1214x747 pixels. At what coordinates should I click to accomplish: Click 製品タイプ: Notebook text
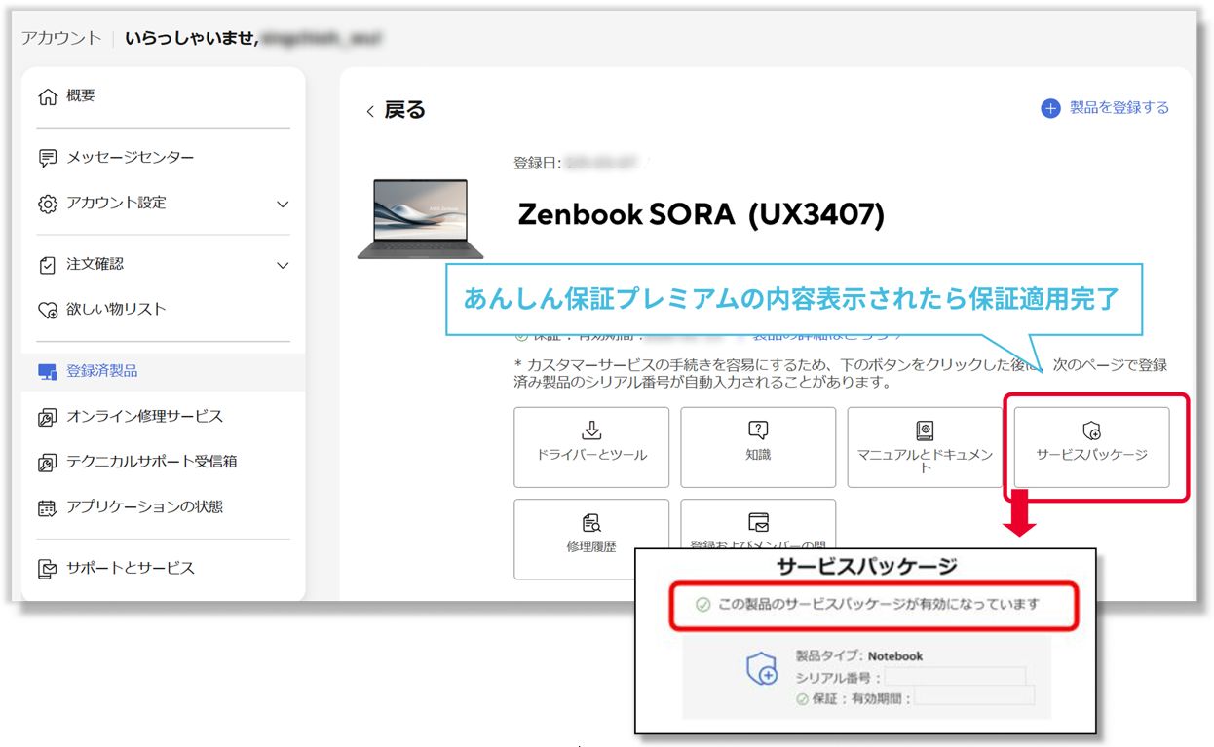(859, 656)
